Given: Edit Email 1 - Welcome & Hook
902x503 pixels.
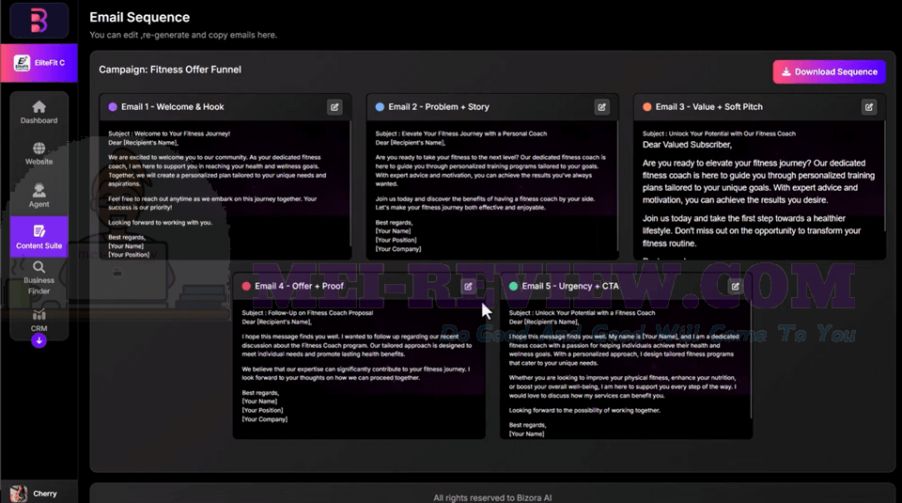Looking at the screenshot, I should (334, 107).
